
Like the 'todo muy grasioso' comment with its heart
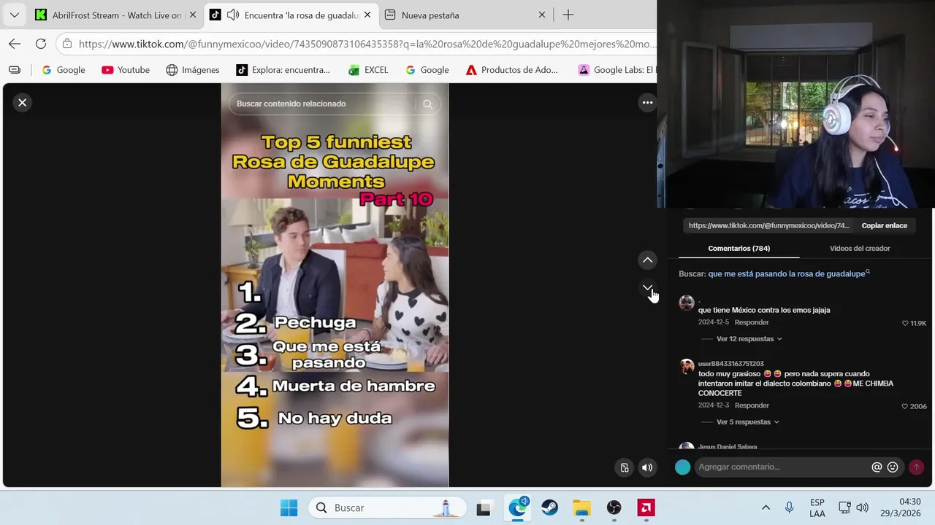pyautogui.click(x=905, y=406)
